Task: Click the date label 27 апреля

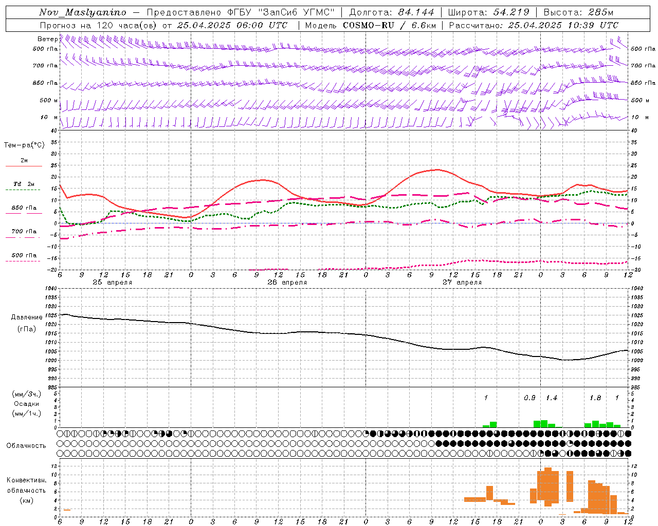Action: pyautogui.click(x=462, y=283)
